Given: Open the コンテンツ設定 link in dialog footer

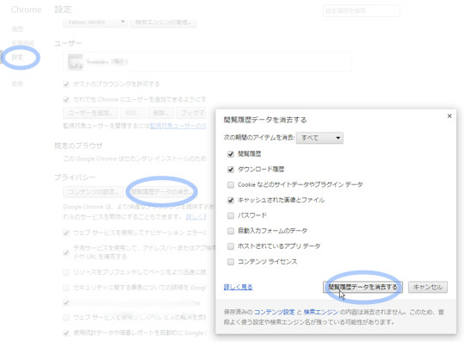Looking at the screenshot, I should pos(275,312).
